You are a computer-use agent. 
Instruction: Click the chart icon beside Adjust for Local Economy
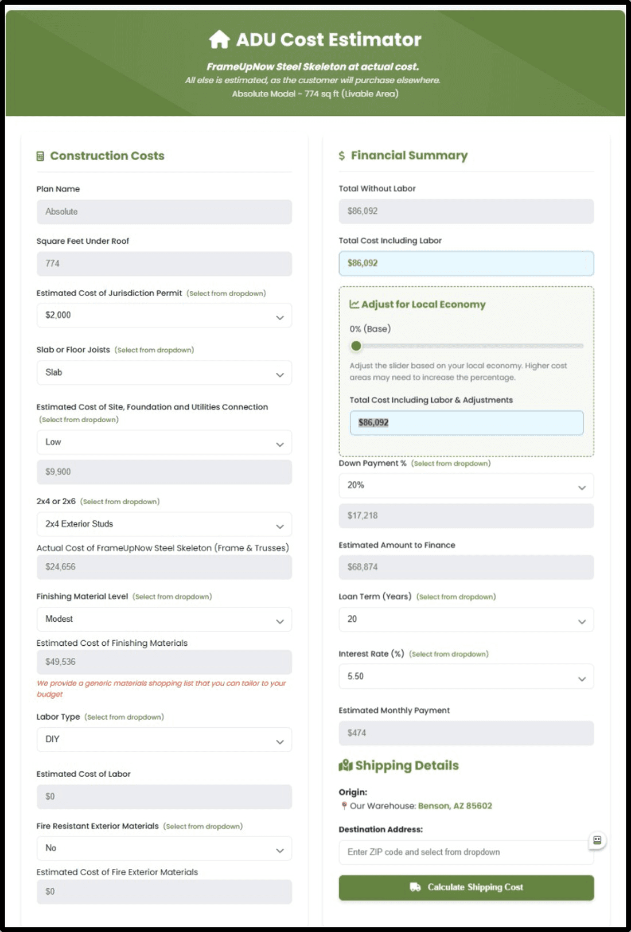(x=355, y=304)
